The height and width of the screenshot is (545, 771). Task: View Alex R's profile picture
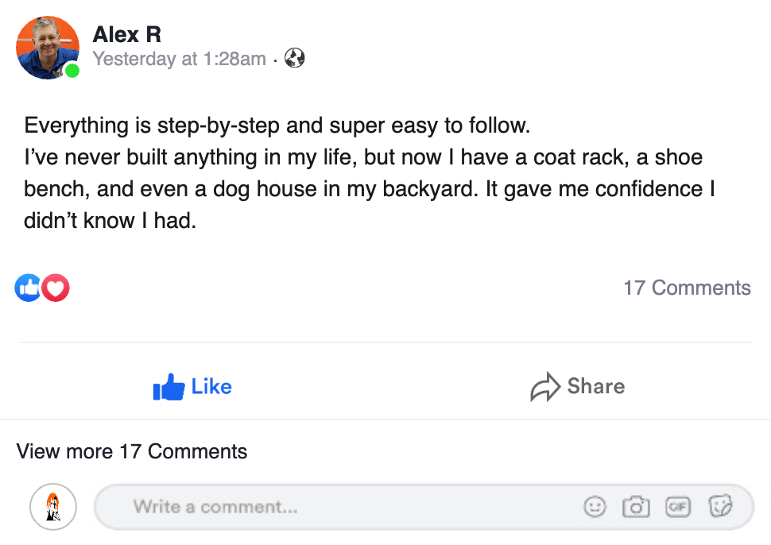pyautogui.click(x=47, y=47)
